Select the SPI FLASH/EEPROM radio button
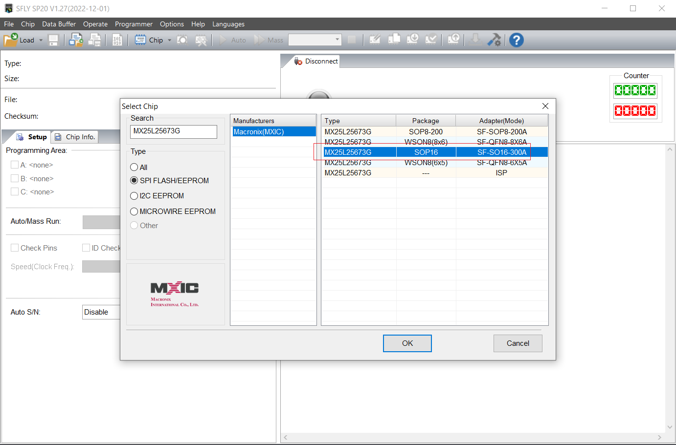The image size is (676, 445). [x=134, y=180]
